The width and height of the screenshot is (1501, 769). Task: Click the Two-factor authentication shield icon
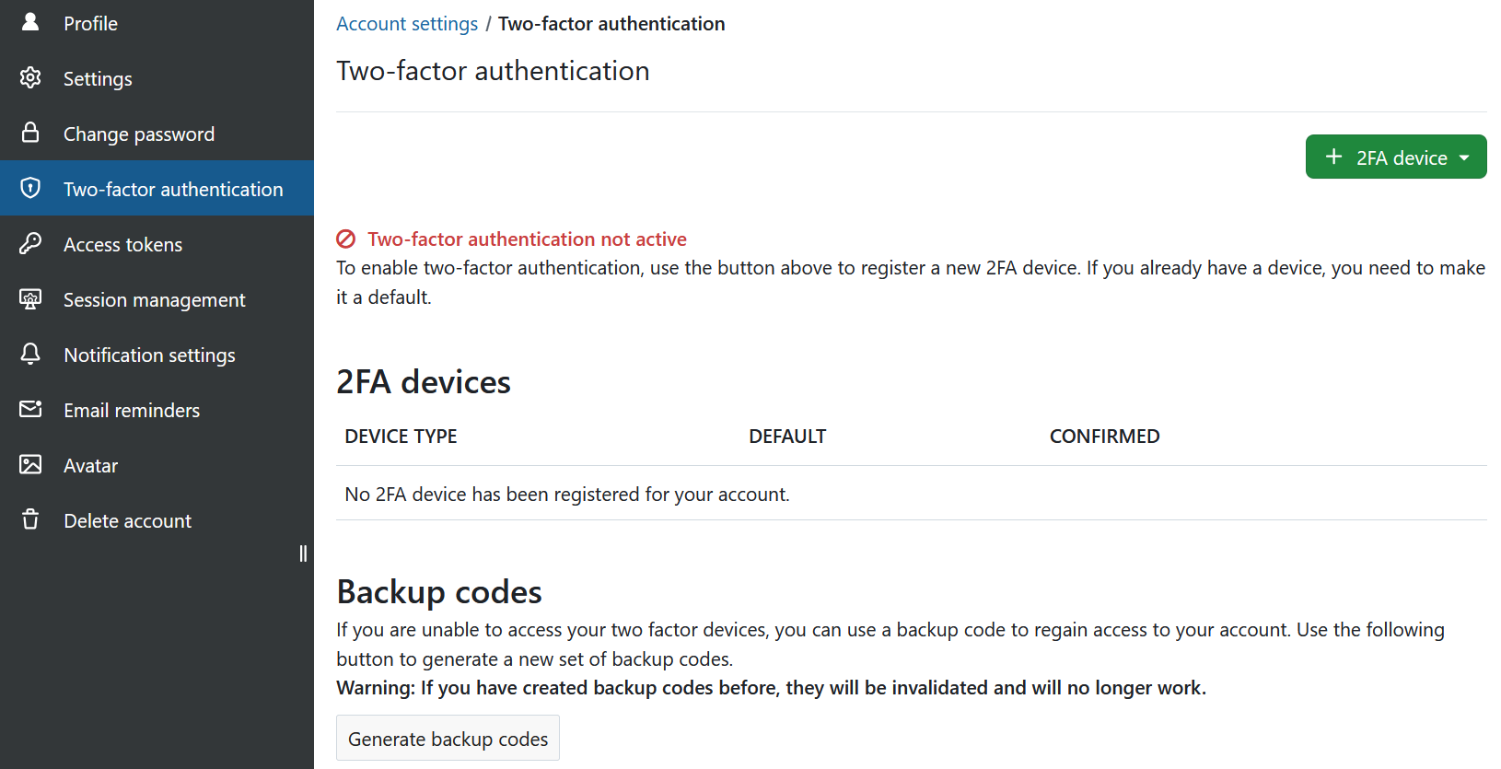[30, 188]
